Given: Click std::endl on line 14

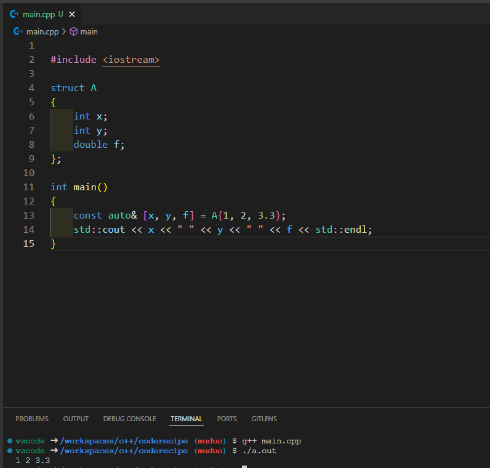Looking at the screenshot, I should pos(341,230).
